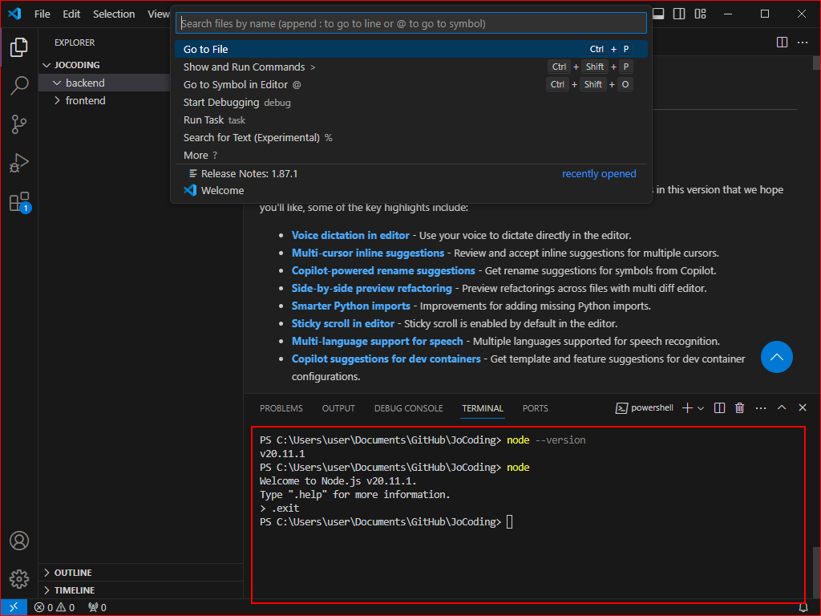Focus the Search files by name field

(411, 23)
